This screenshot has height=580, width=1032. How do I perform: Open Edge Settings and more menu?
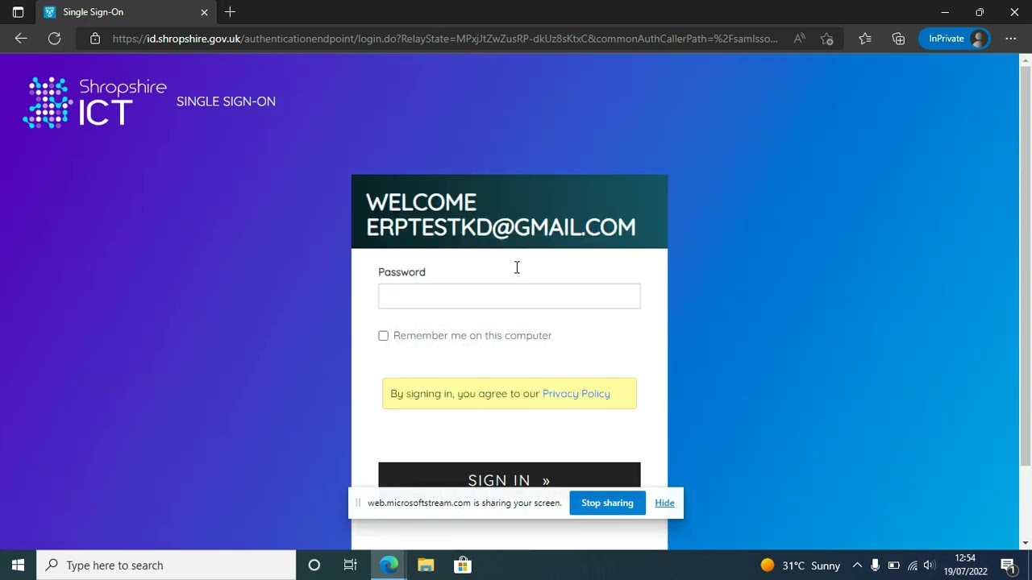[x=1010, y=38]
